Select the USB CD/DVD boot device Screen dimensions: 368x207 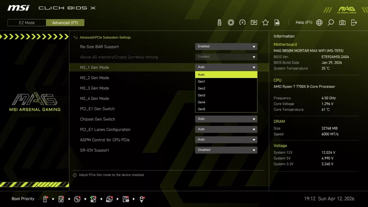coord(109,199)
